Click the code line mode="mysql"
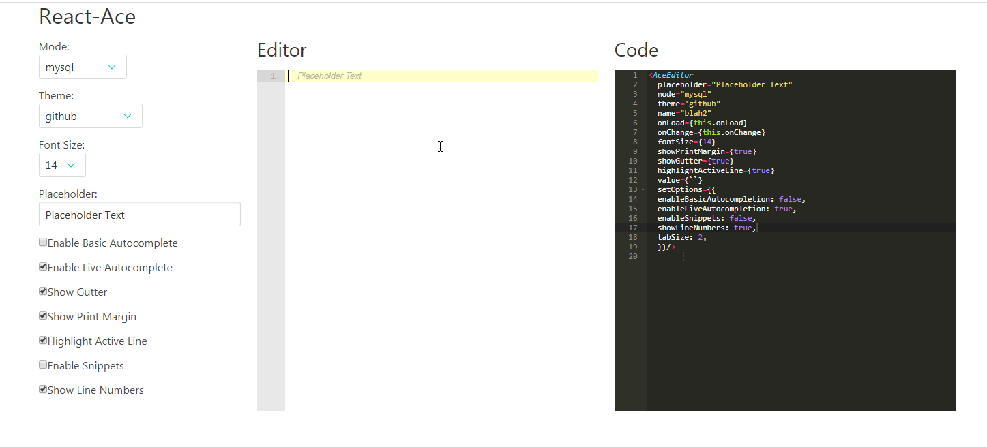987x447 pixels. point(684,94)
